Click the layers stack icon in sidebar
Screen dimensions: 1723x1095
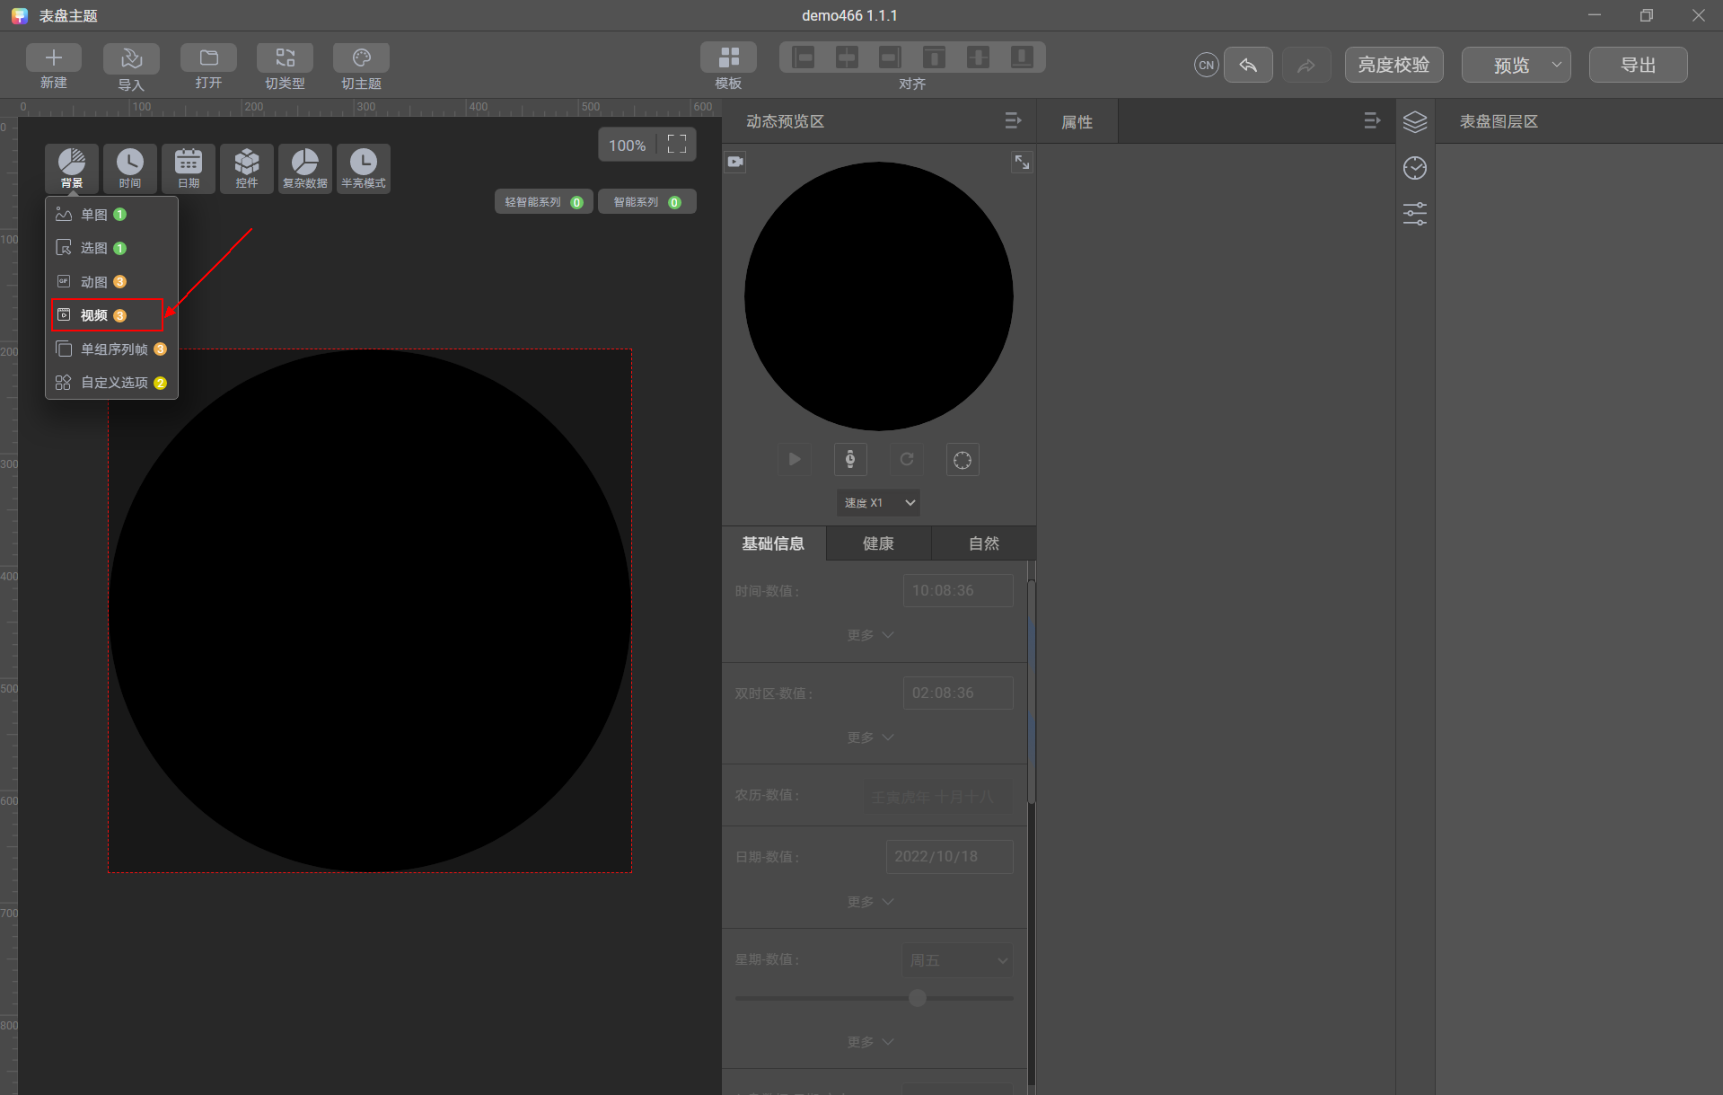[x=1415, y=122]
